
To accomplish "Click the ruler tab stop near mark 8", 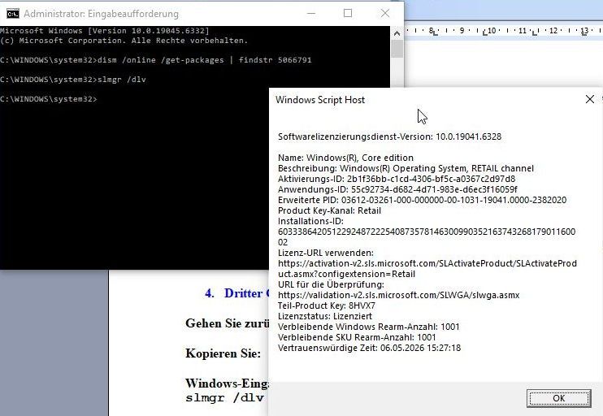I will click(435, 33).
